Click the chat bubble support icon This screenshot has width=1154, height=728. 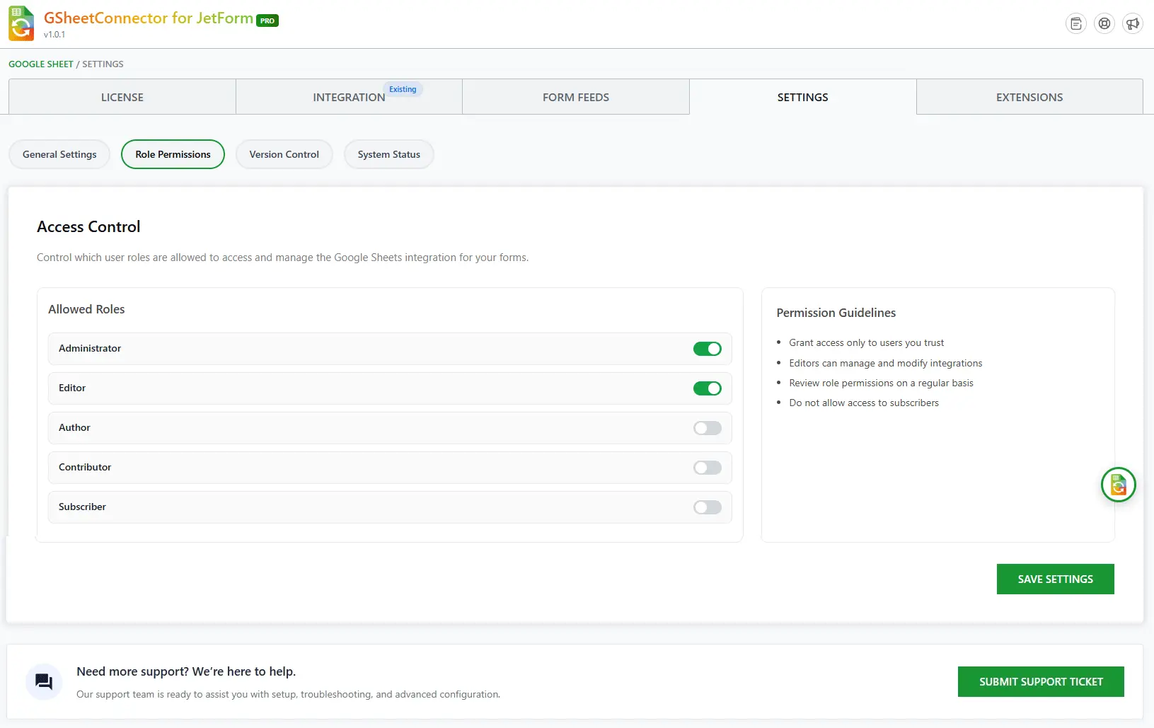click(44, 681)
